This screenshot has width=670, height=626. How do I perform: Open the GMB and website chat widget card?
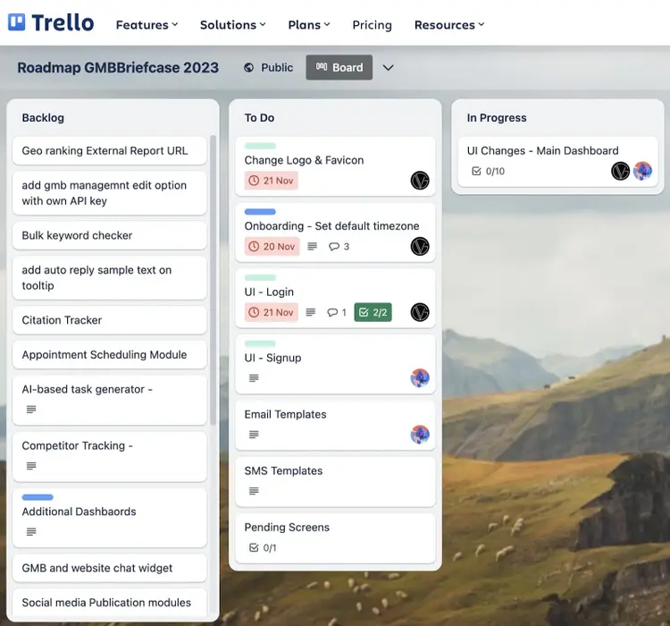[x=109, y=568]
